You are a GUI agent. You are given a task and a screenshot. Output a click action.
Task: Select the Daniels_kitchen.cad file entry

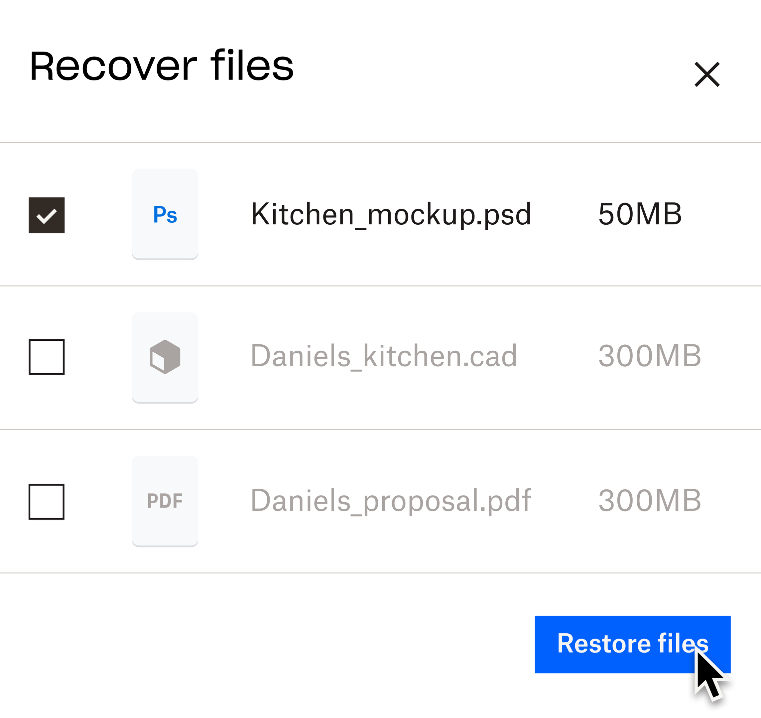pyautogui.click(x=47, y=358)
